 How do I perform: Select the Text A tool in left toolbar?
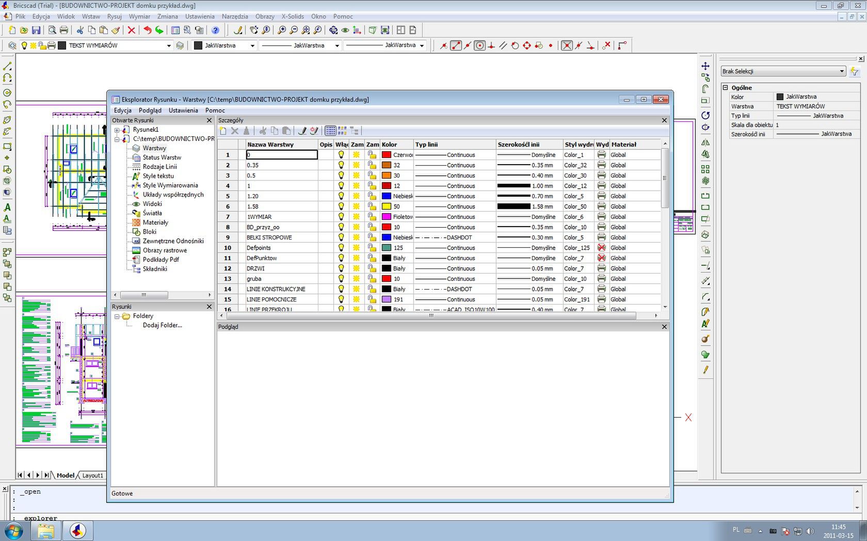point(7,207)
